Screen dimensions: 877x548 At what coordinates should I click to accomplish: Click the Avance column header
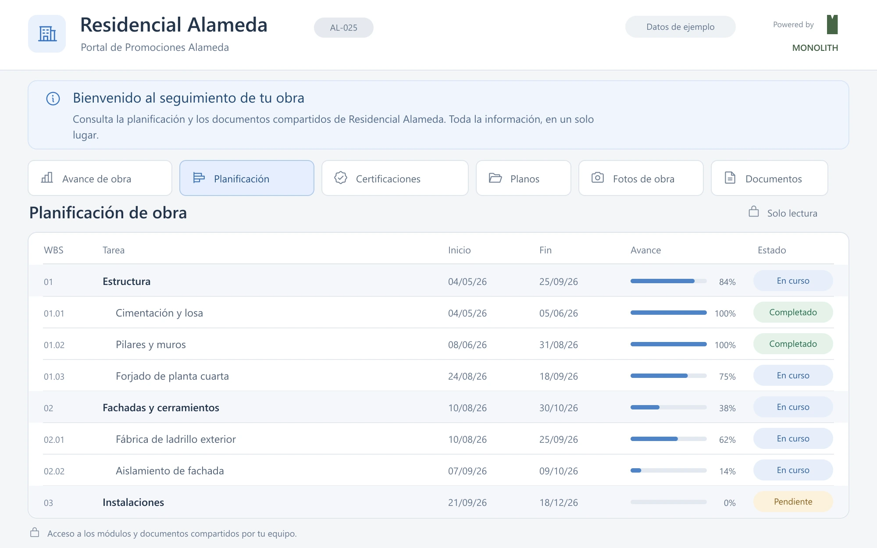click(645, 250)
